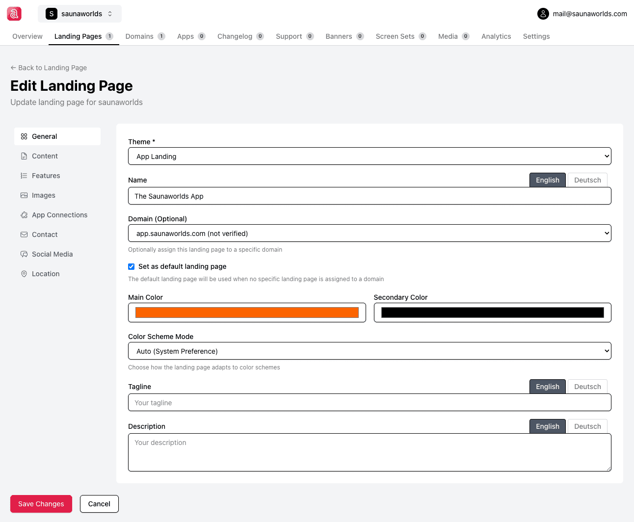Open the Banners tab
The width and height of the screenshot is (634, 522).
coord(344,36)
